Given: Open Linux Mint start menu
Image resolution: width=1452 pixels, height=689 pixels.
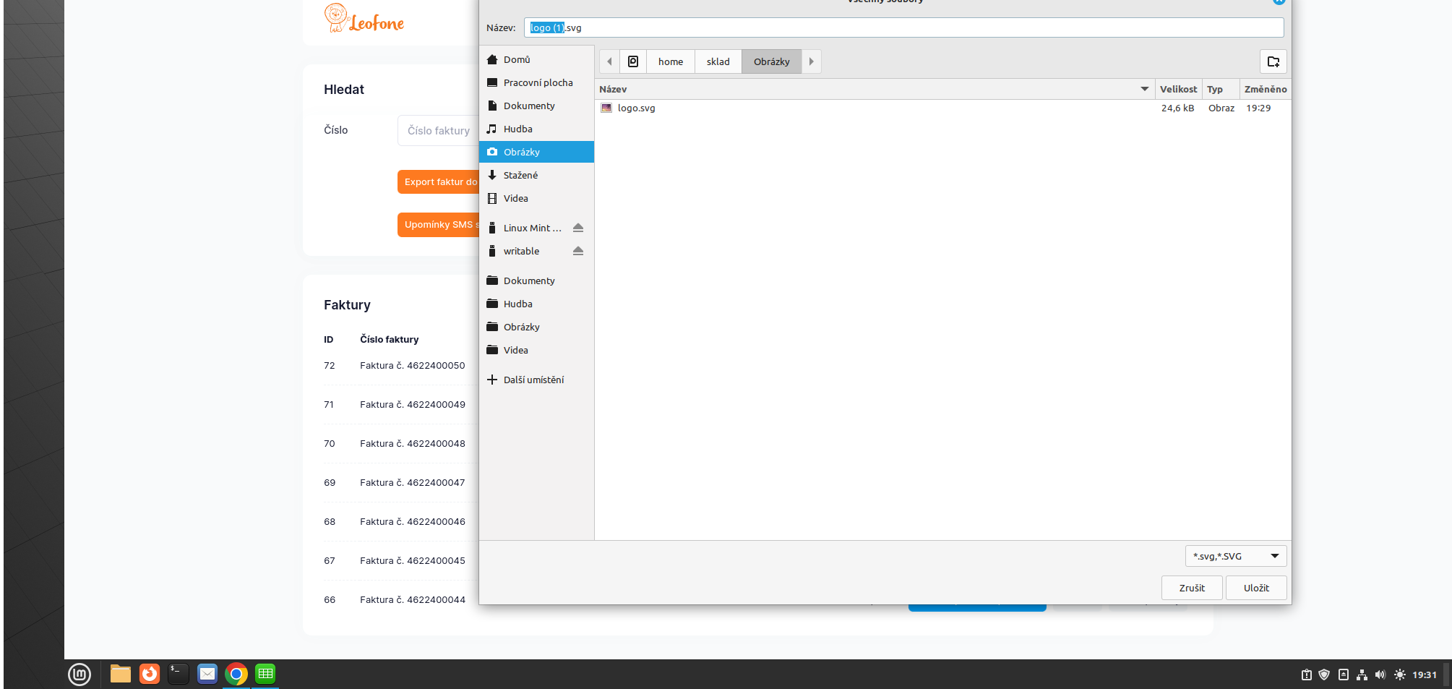Looking at the screenshot, I should [80, 674].
